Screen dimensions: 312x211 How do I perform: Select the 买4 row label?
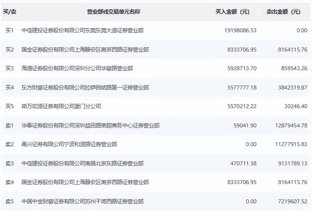pos(10,87)
